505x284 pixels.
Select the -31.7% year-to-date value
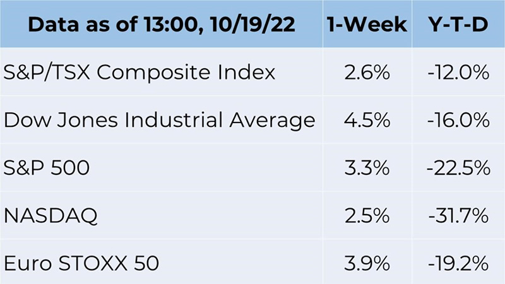tap(458, 215)
